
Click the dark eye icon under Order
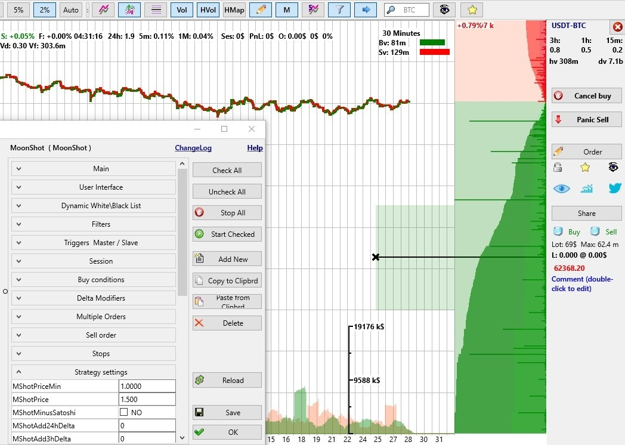[613, 166]
